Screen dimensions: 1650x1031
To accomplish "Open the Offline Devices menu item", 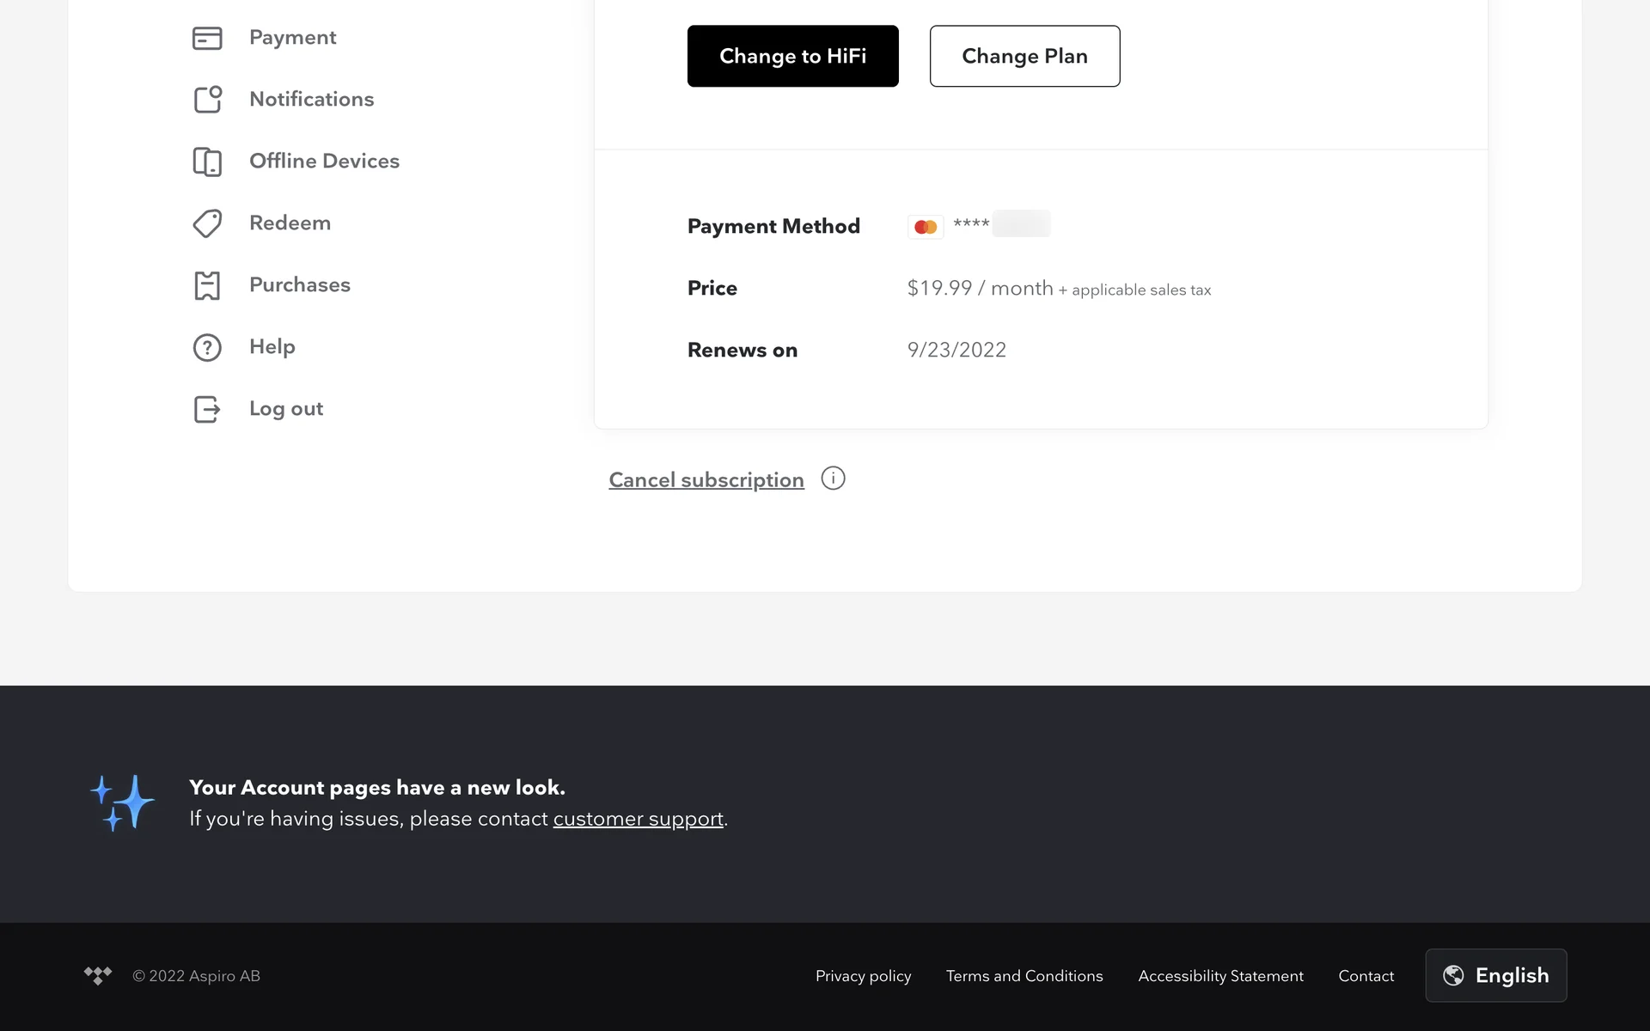I will (x=324, y=161).
